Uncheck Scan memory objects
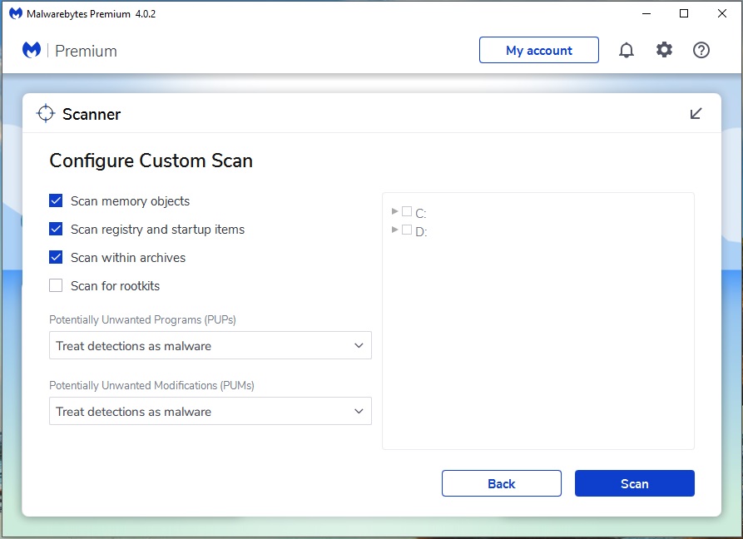This screenshot has height=539, width=743. [x=56, y=200]
